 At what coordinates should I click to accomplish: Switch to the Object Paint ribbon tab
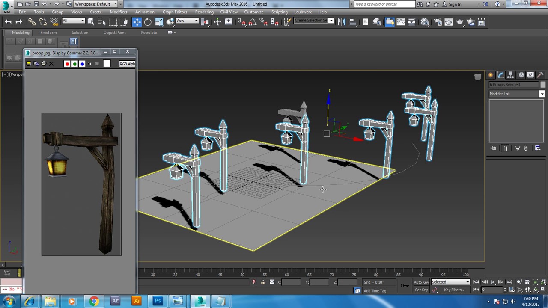tap(114, 33)
